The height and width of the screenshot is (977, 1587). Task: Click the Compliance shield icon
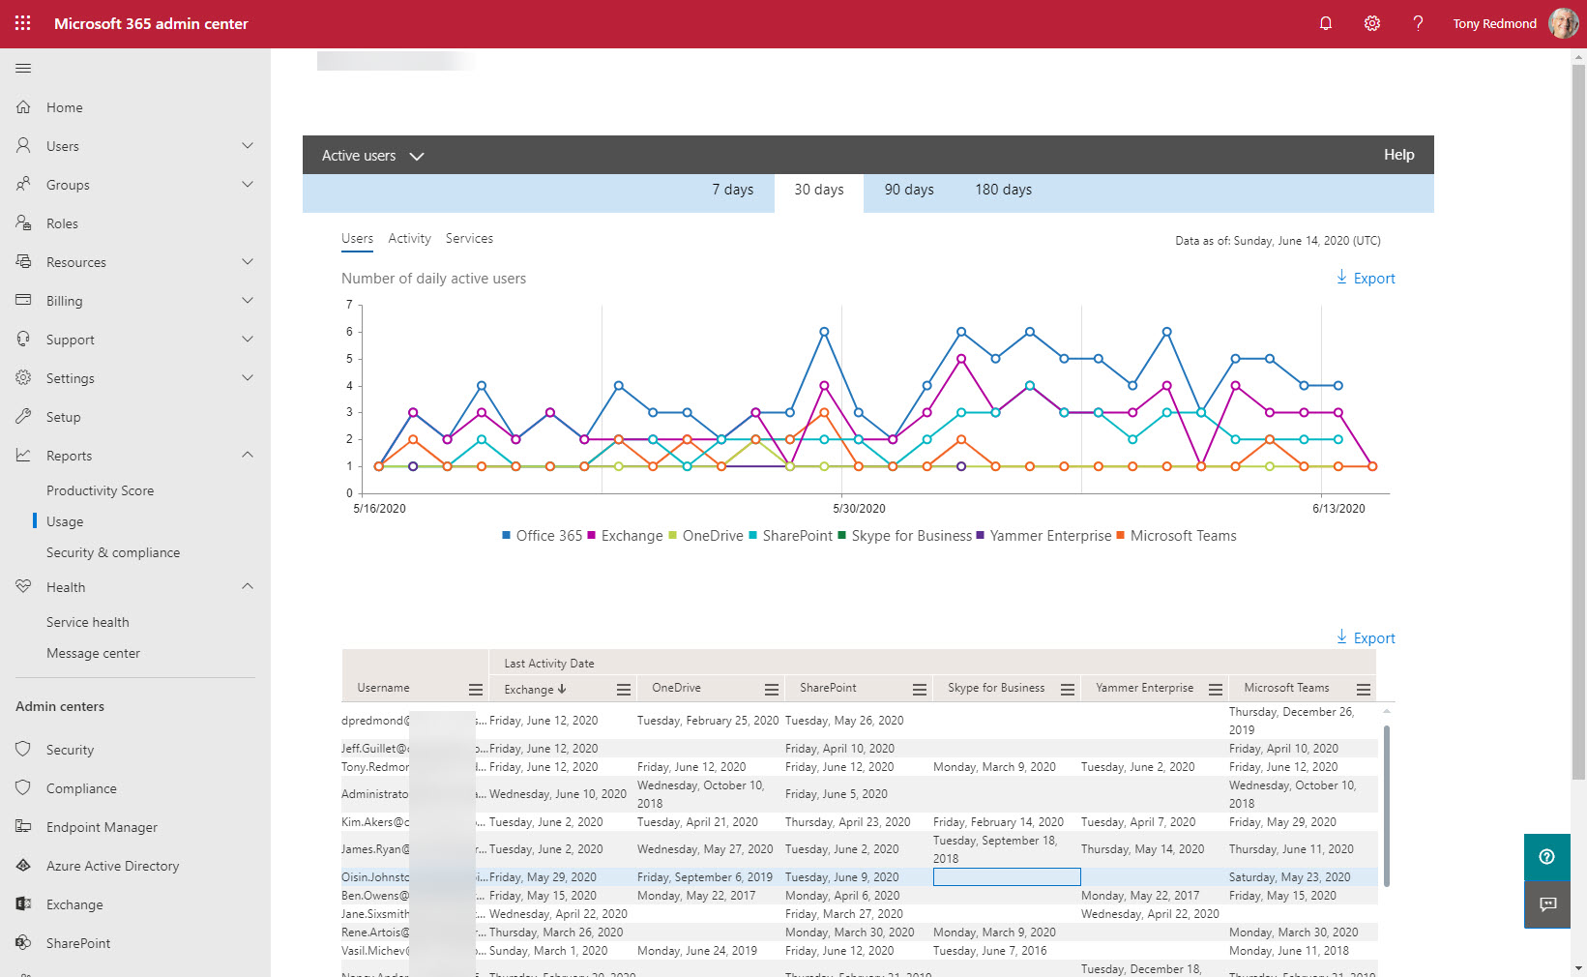[23, 788]
